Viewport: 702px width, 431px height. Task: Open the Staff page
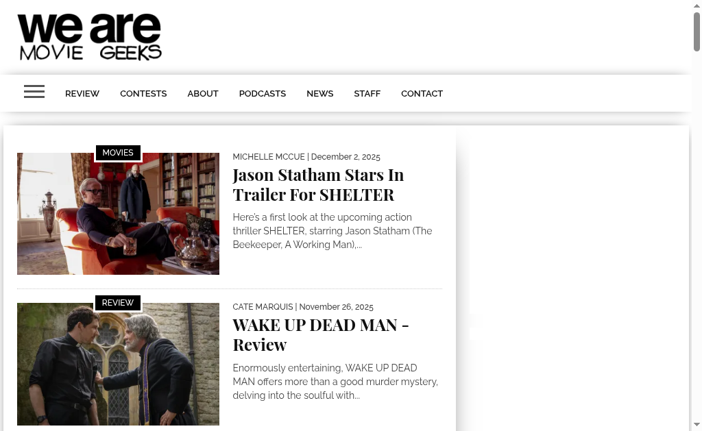point(367,94)
